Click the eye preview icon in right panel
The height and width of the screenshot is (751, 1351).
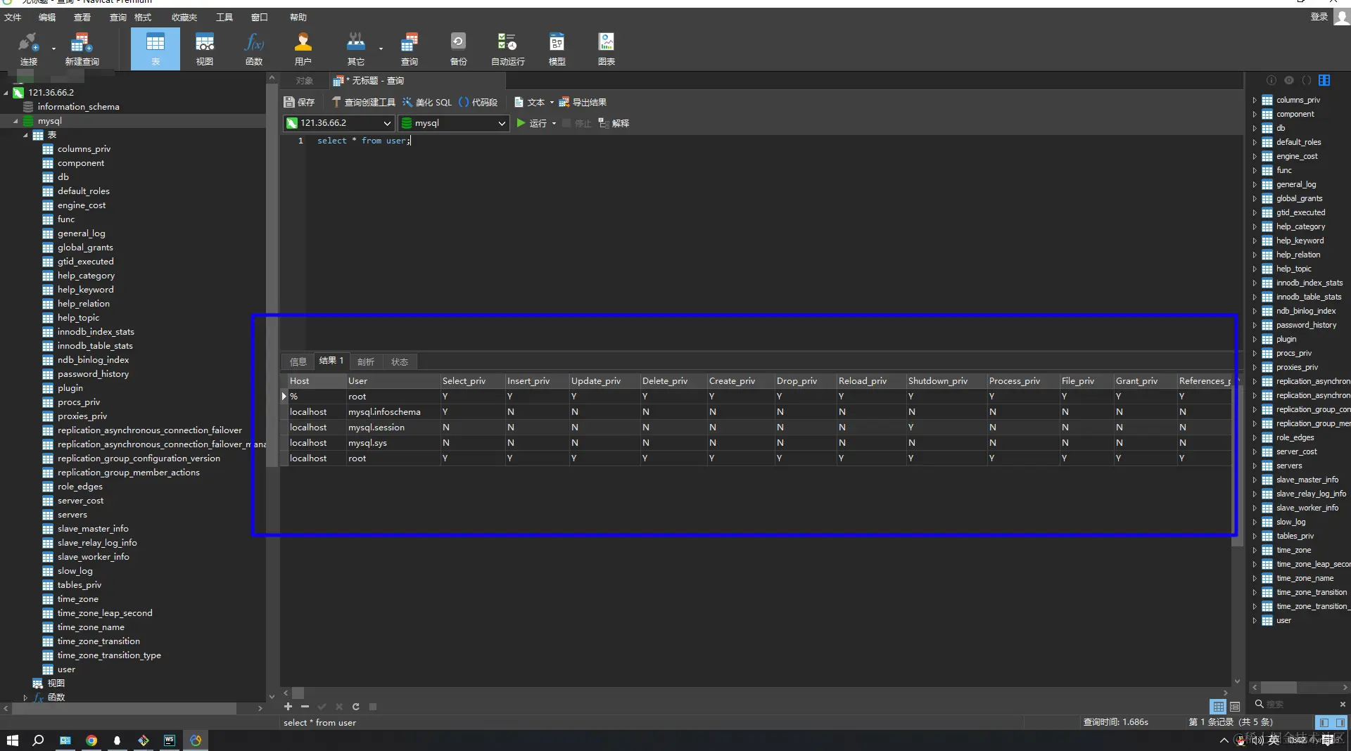coord(1288,80)
